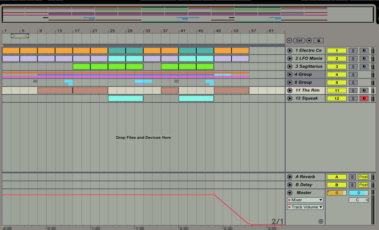
Task: Disarm the red record button on 12 Squeak
Action: (364, 98)
